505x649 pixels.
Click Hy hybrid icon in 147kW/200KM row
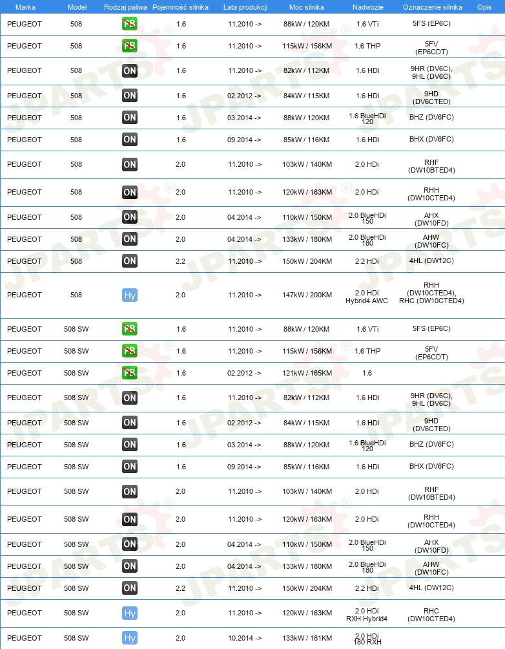point(129,295)
